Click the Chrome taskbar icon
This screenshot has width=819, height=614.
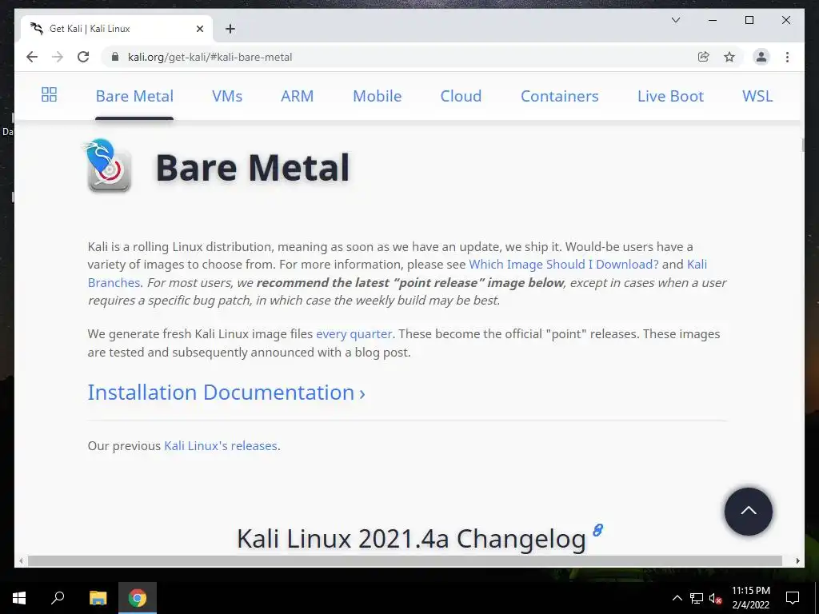138,598
